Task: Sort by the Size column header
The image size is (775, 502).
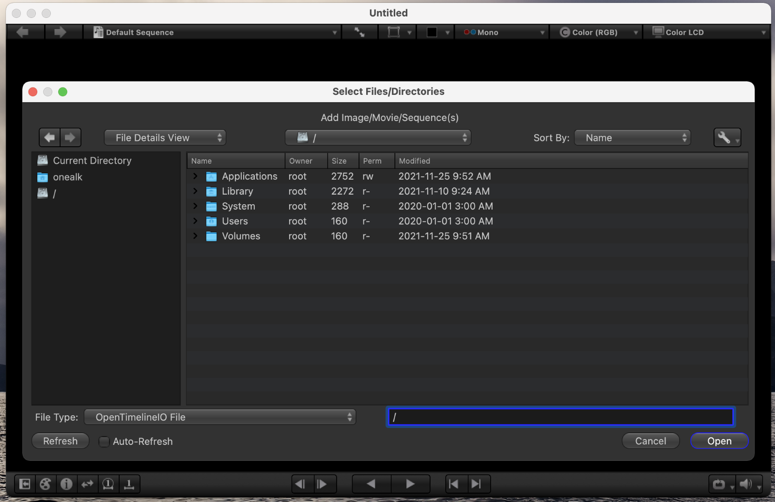Action: pos(343,161)
